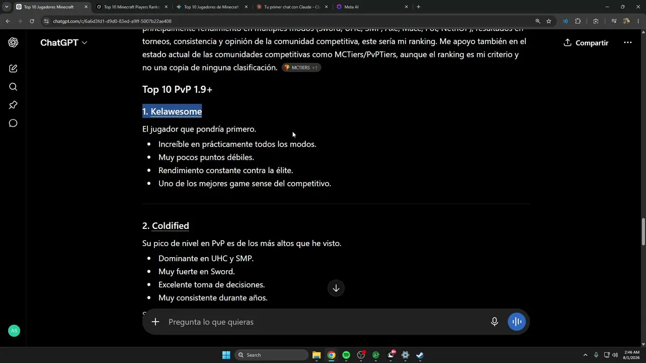Bookmark this page with the star icon
The width and height of the screenshot is (646, 363).
click(549, 21)
